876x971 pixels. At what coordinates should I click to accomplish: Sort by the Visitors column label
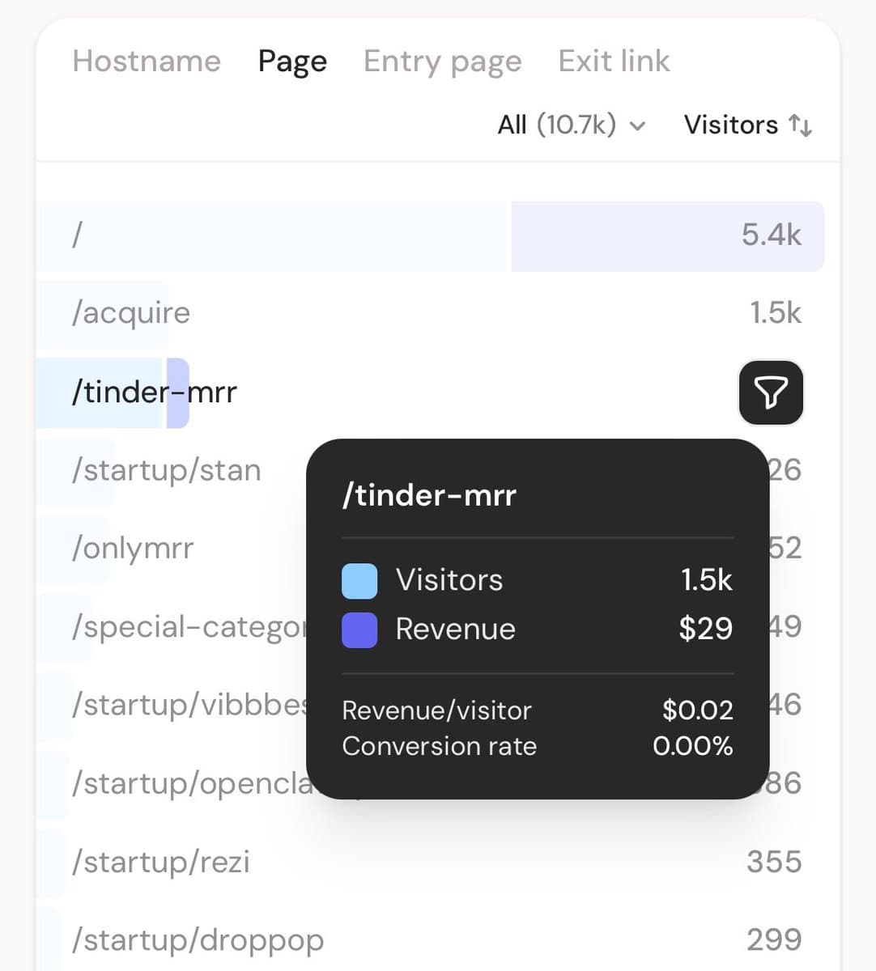tap(731, 125)
